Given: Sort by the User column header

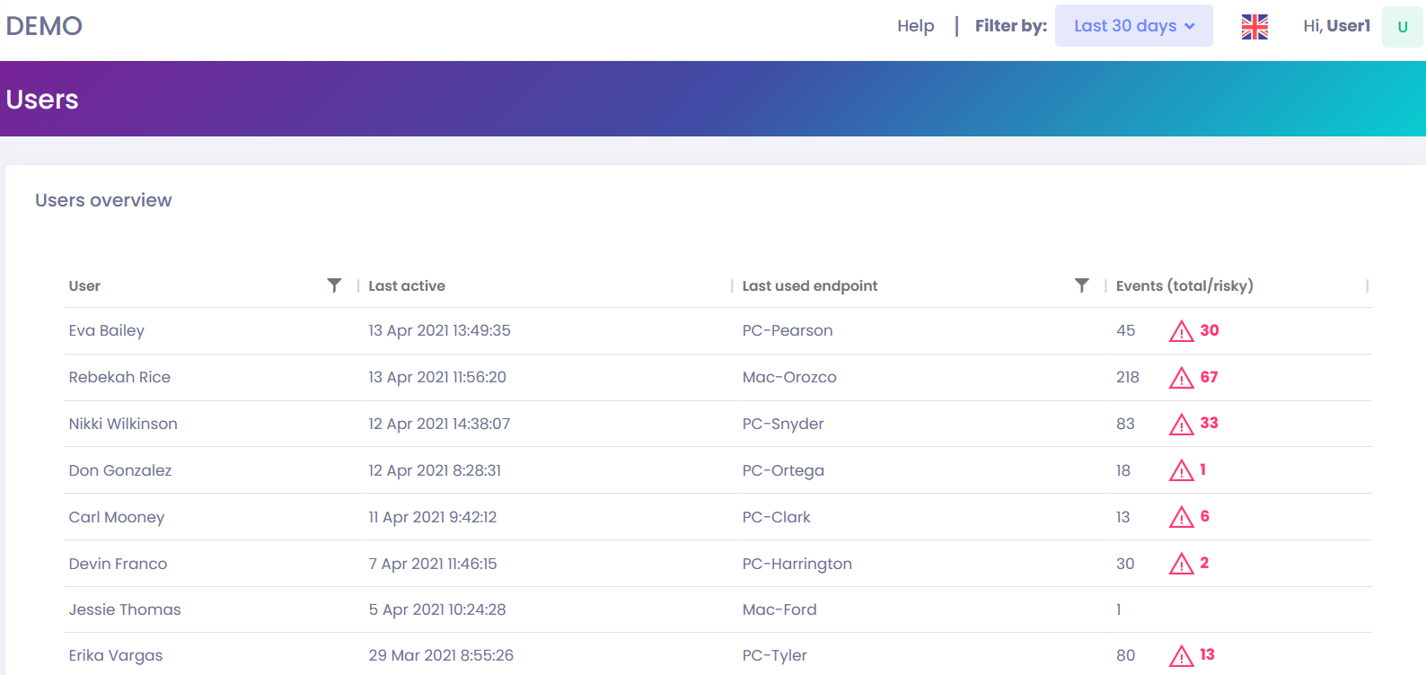Looking at the screenshot, I should coord(84,285).
